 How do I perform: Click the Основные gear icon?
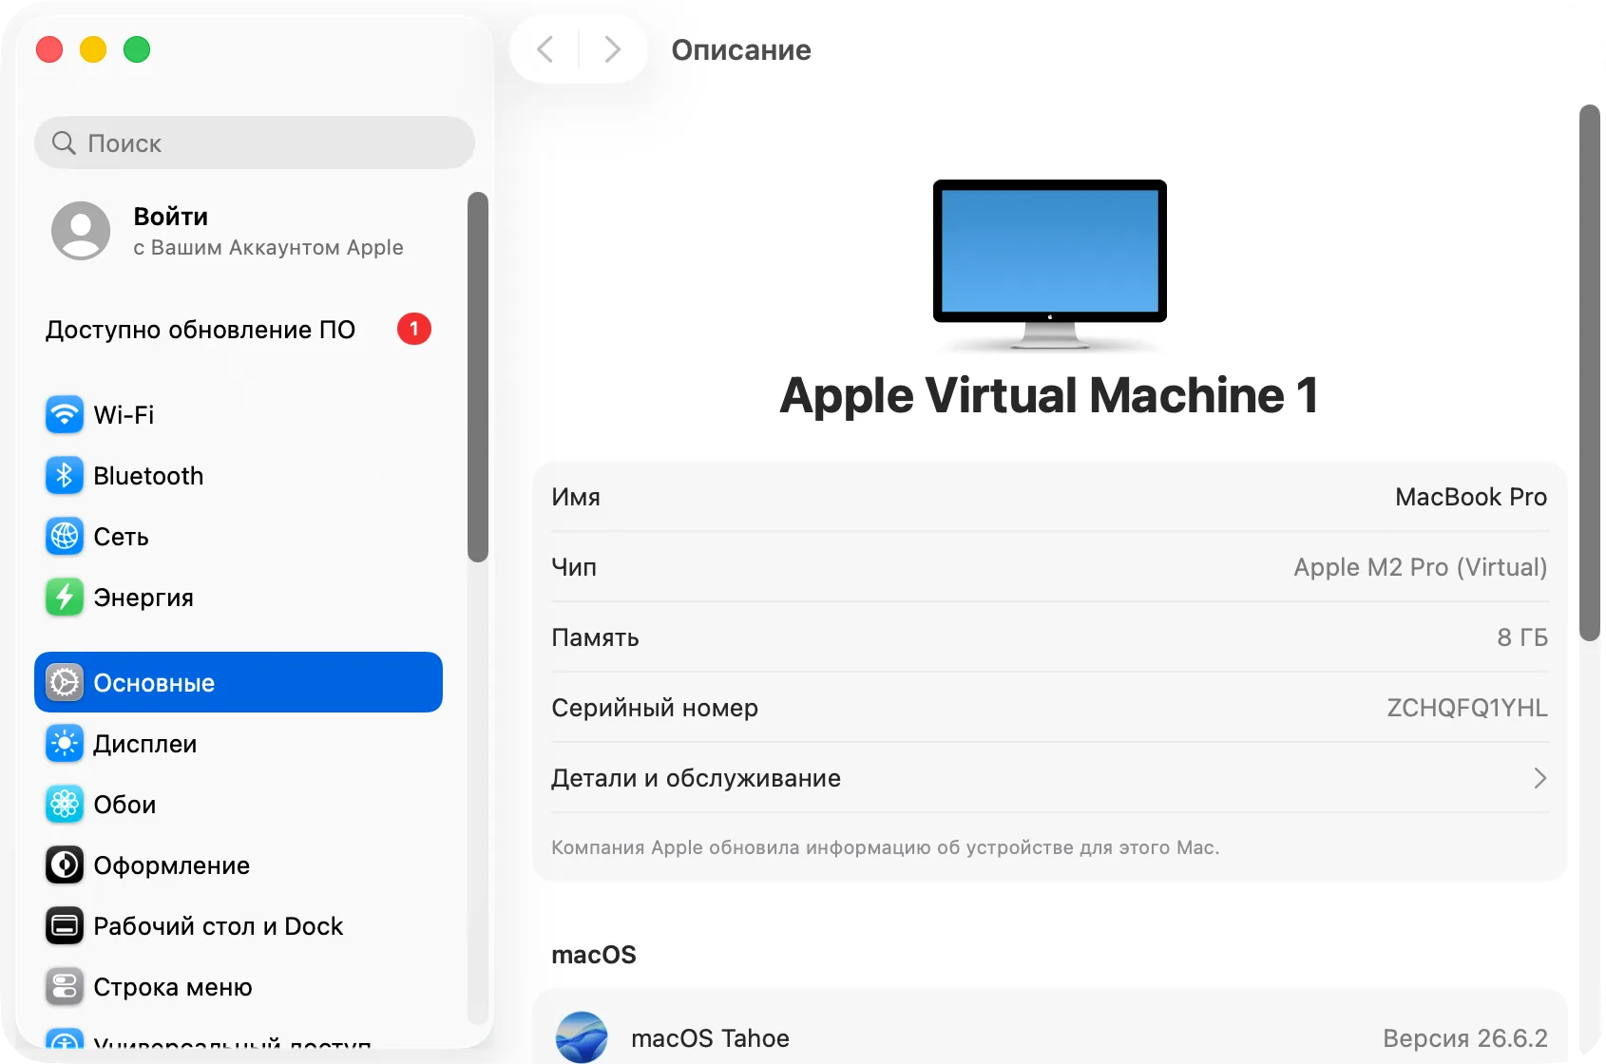pos(65,683)
